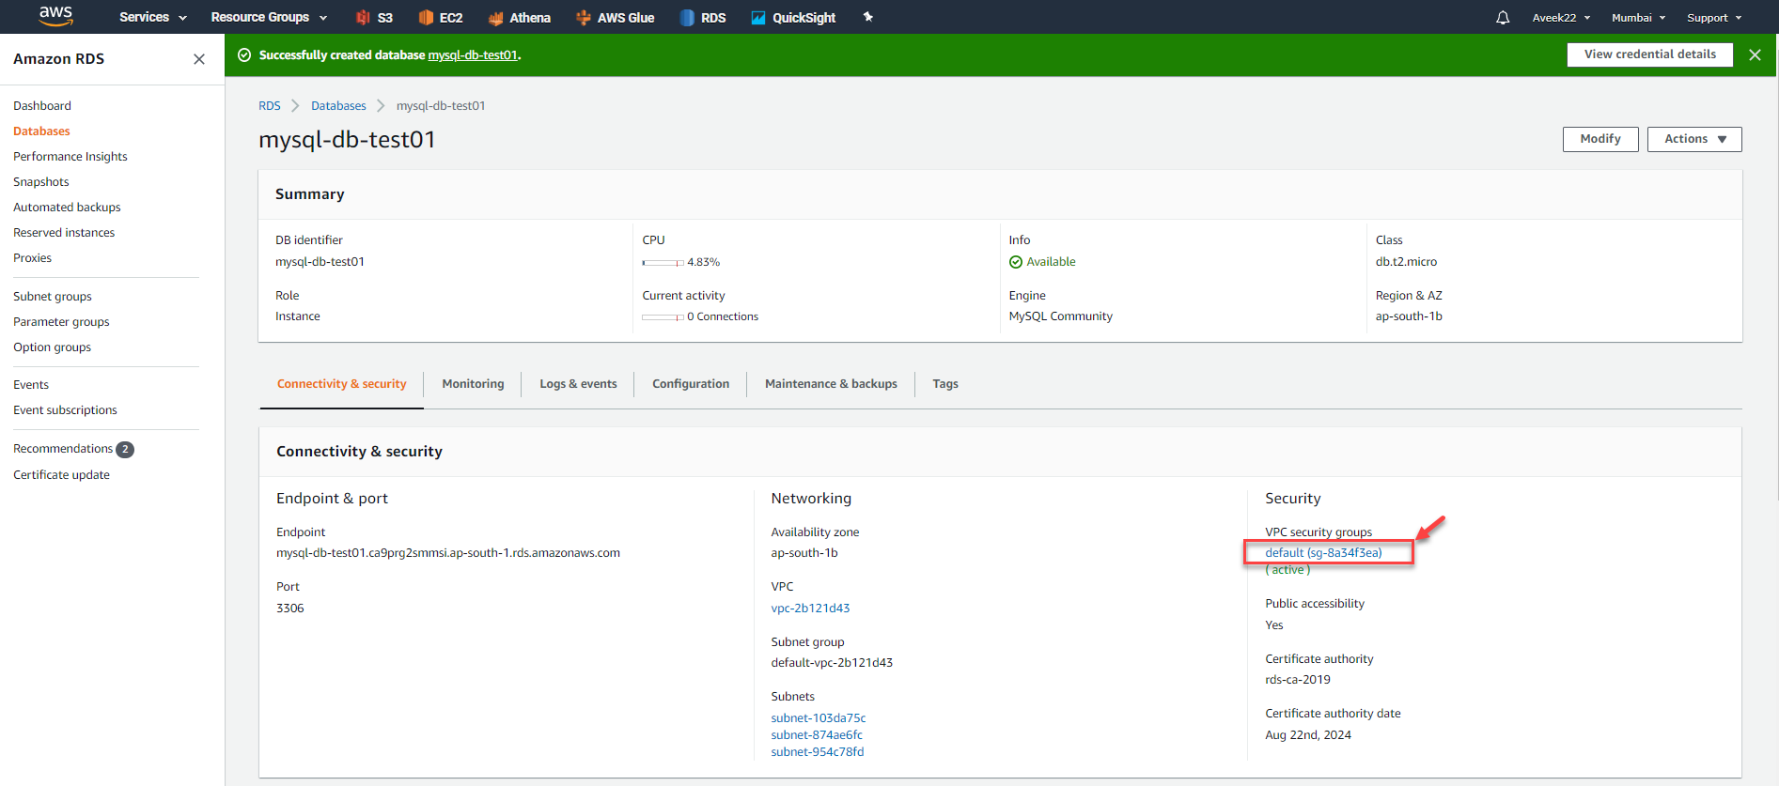Open the Mumbai region dropdown

[x=1638, y=17]
